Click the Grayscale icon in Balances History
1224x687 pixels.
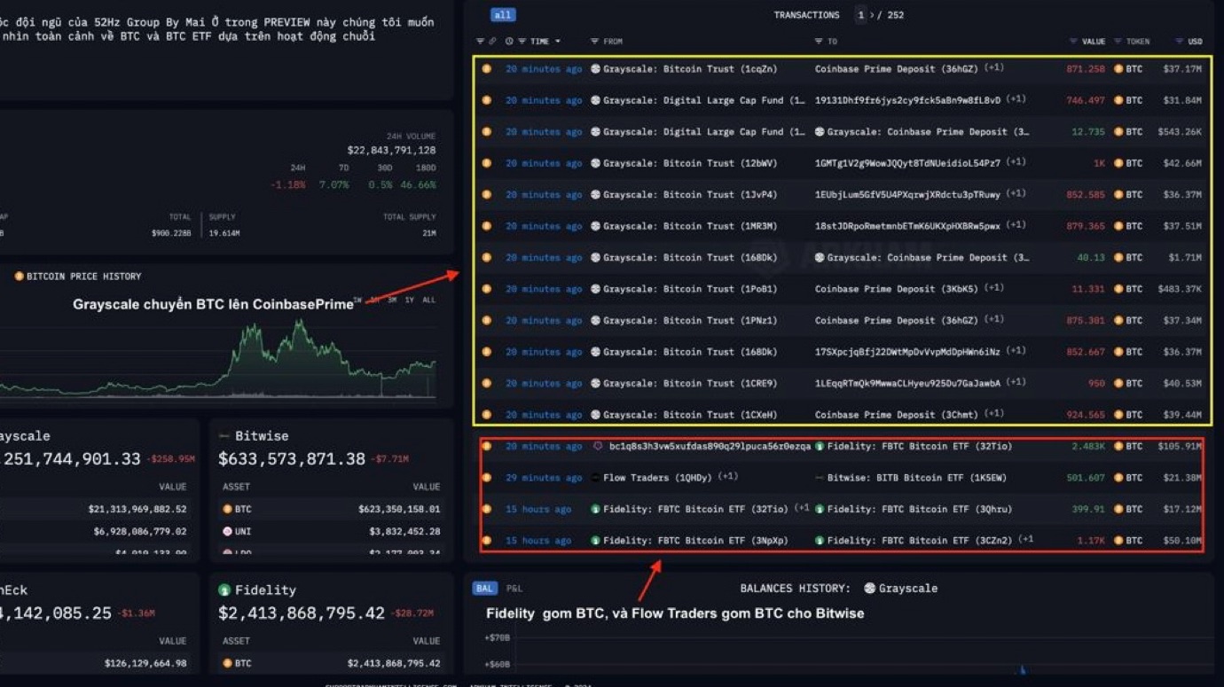click(x=869, y=589)
